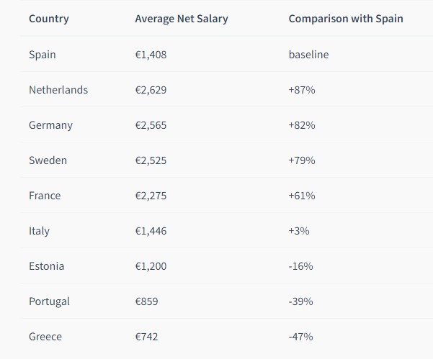433x359 pixels.
Task: Select the Greece country cell
Action: pos(45,337)
